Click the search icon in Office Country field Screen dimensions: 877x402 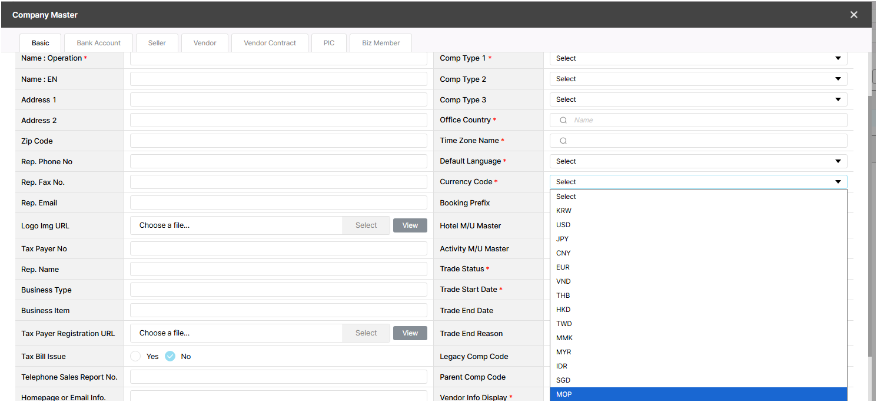point(563,120)
